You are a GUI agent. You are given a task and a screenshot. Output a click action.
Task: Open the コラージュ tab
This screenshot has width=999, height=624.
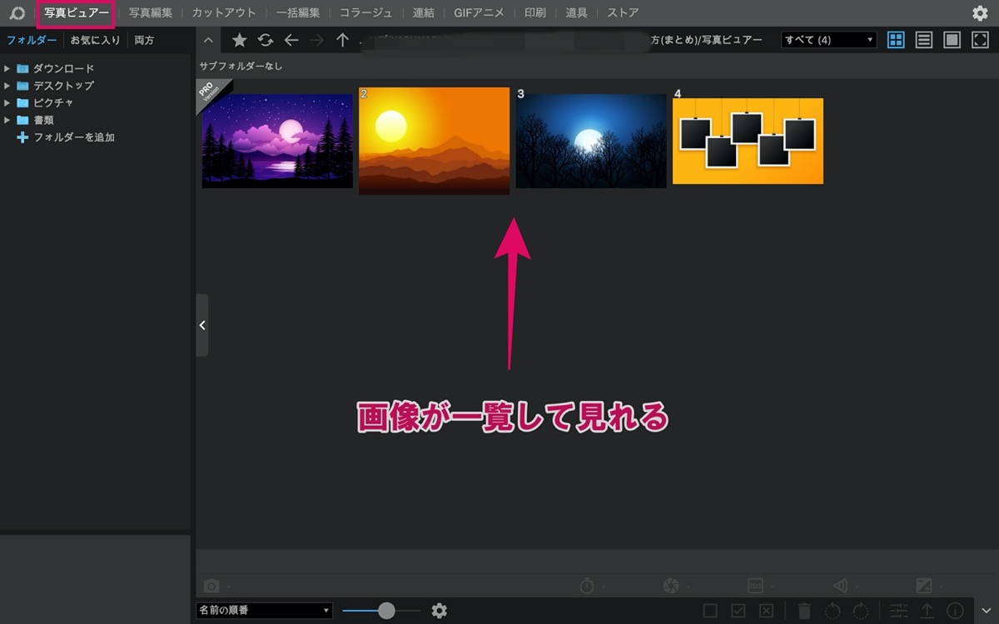pos(366,13)
